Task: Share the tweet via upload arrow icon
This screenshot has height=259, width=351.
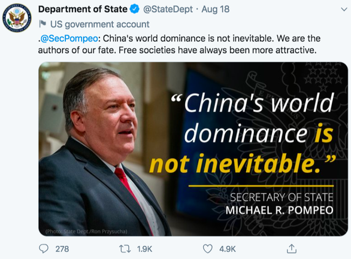Action: tap(292, 248)
